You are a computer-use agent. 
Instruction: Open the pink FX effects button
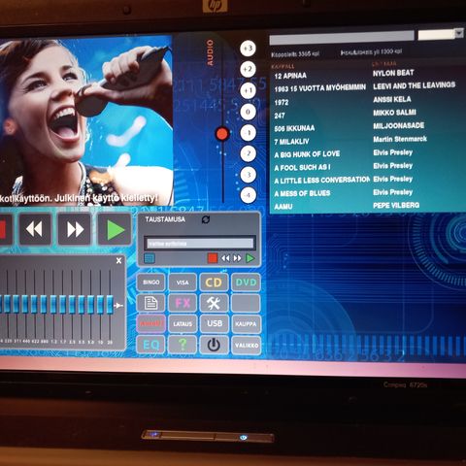(183, 303)
